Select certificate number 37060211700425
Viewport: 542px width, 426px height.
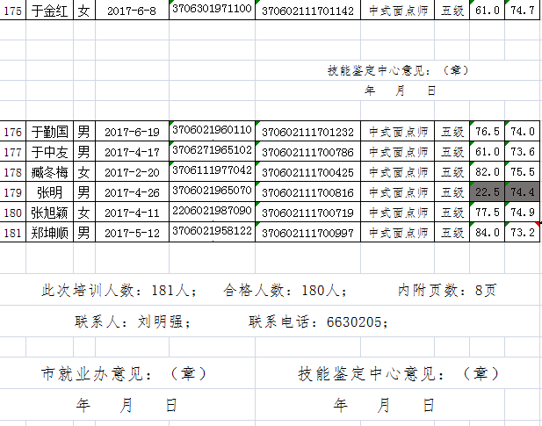307,171
